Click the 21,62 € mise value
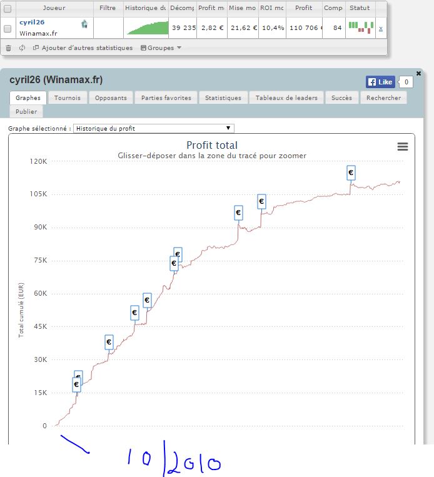Viewport: 434px width, 477px height. click(244, 28)
